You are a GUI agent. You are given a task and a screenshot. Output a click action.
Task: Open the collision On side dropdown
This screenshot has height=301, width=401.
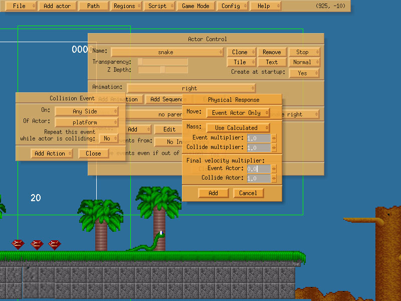coord(86,111)
